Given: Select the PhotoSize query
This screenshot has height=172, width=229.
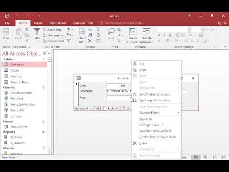Looking at the screenshot, I should [24, 98].
